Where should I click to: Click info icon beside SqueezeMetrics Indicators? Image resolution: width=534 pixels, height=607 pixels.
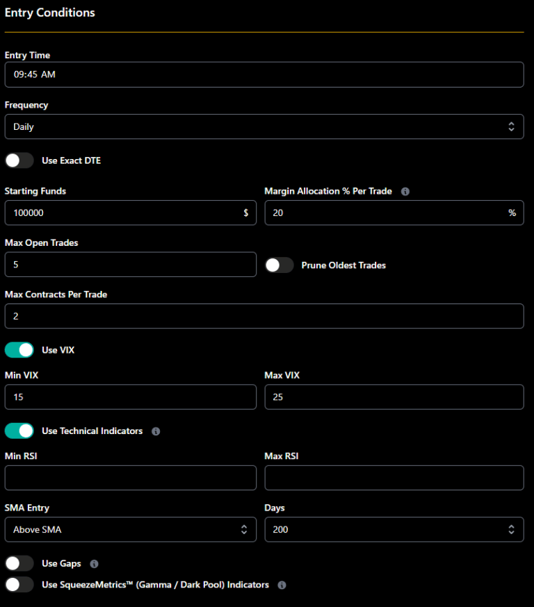[x=282, y=585]
